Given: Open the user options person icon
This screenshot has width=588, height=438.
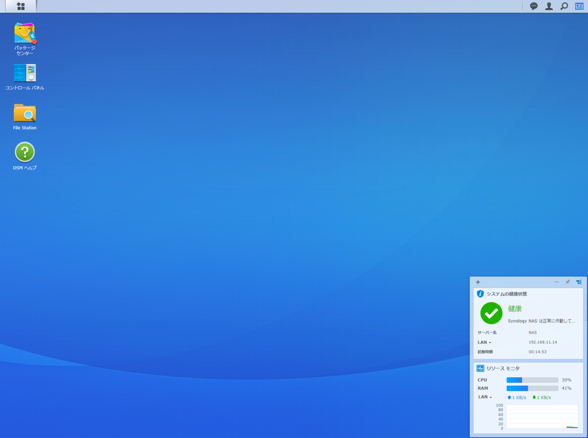Looking at the screenshot, I should (549, 6).
